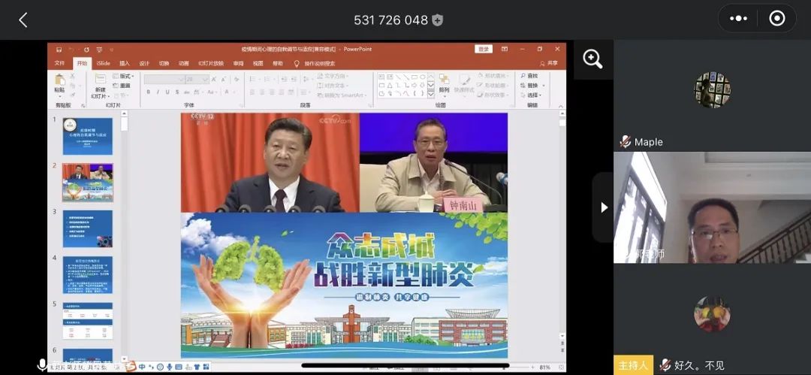
Task: Click the 快速样式 quick styles icon
Action: tap(464, 80)
